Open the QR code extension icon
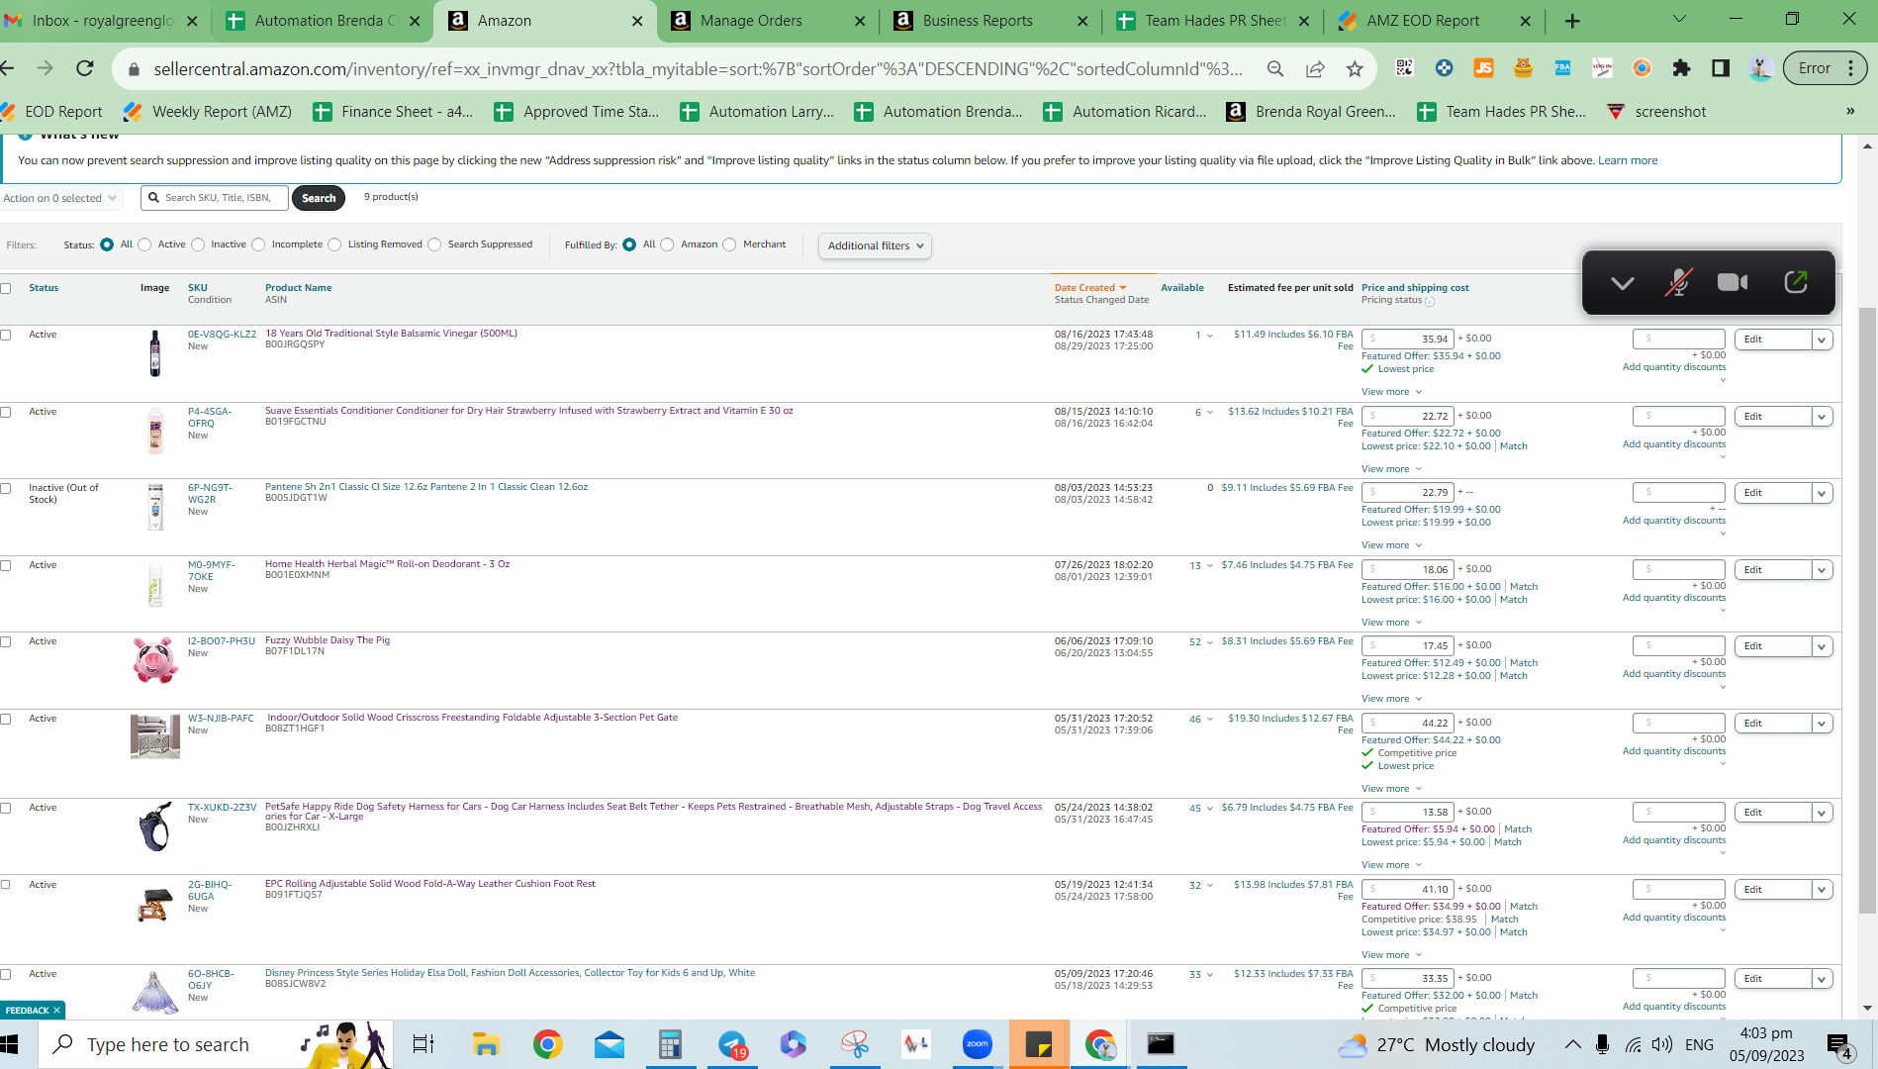The height and width of the screenshot is (1069, 1878). coord(1404,68)
